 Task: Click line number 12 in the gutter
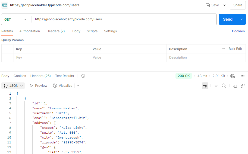(x=9, y=147)
